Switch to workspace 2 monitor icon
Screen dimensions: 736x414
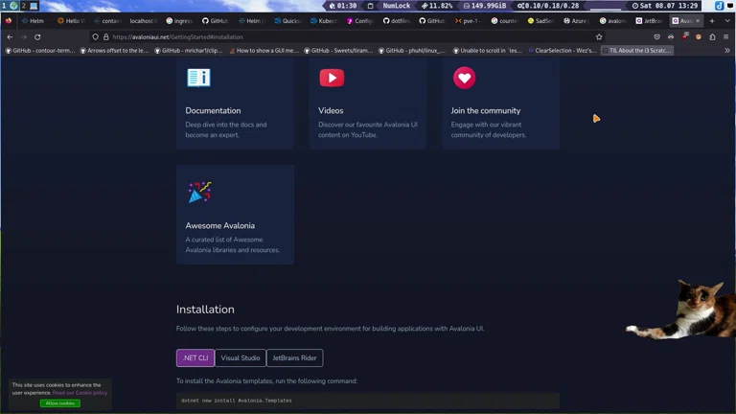[34, 6]
